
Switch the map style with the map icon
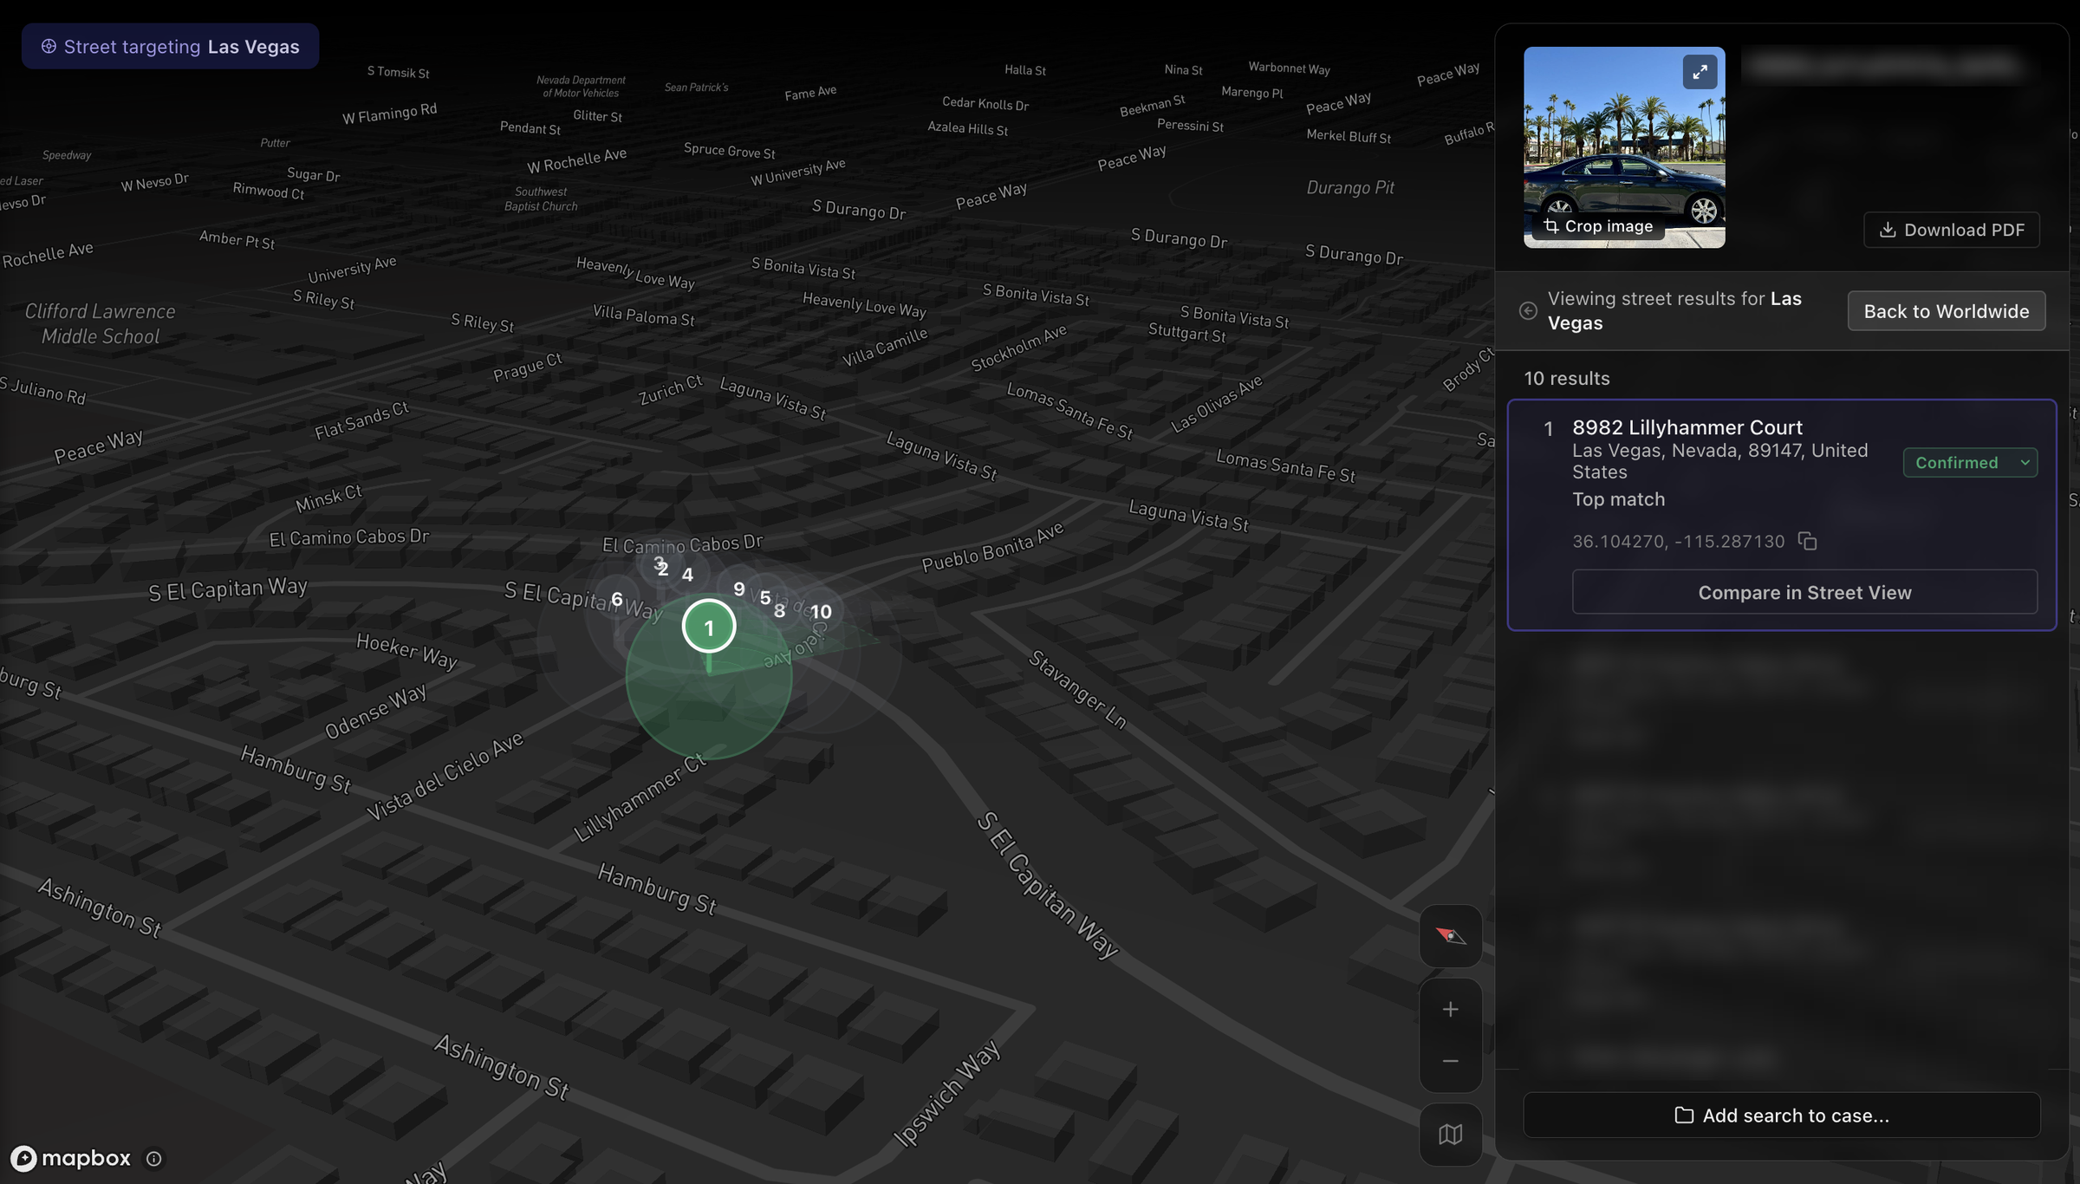click(x=1450, y=1135)
